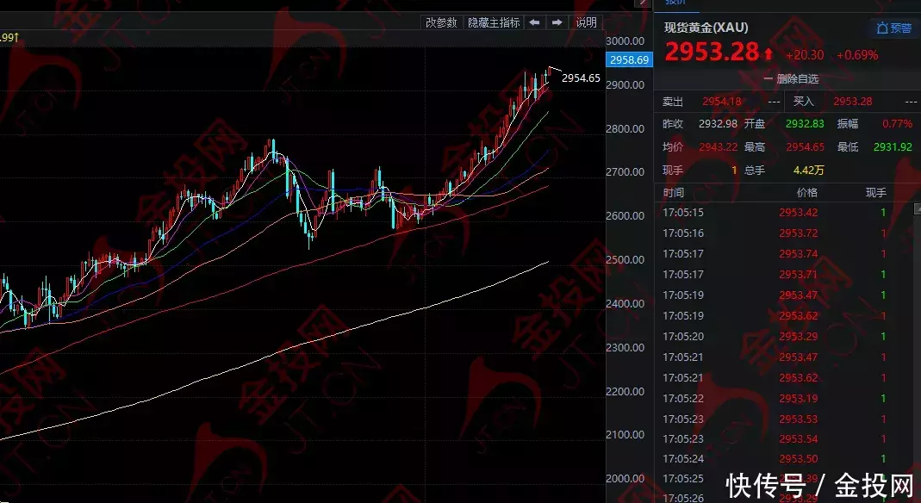The height and width of the screenshot is (503, 921).
Task: Select the 报价 quote tab
Action: 676,4
